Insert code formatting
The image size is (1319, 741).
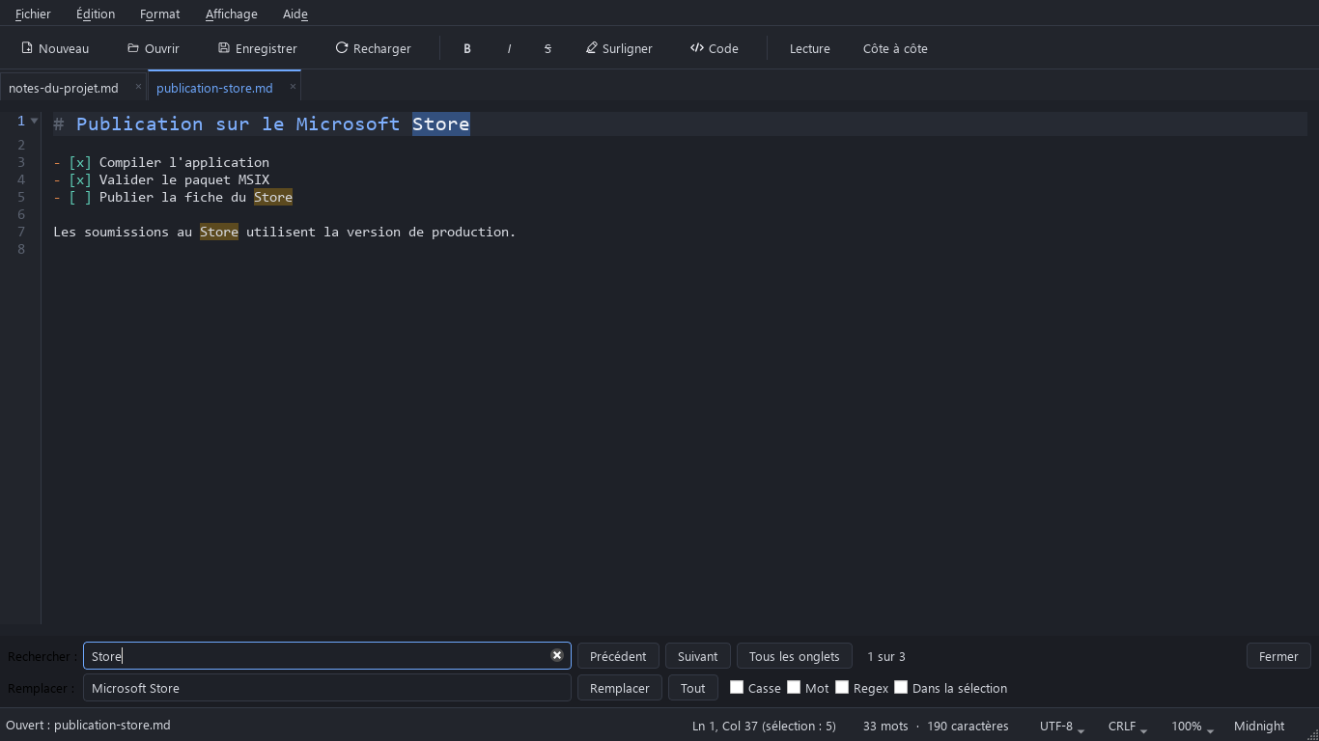715,48
